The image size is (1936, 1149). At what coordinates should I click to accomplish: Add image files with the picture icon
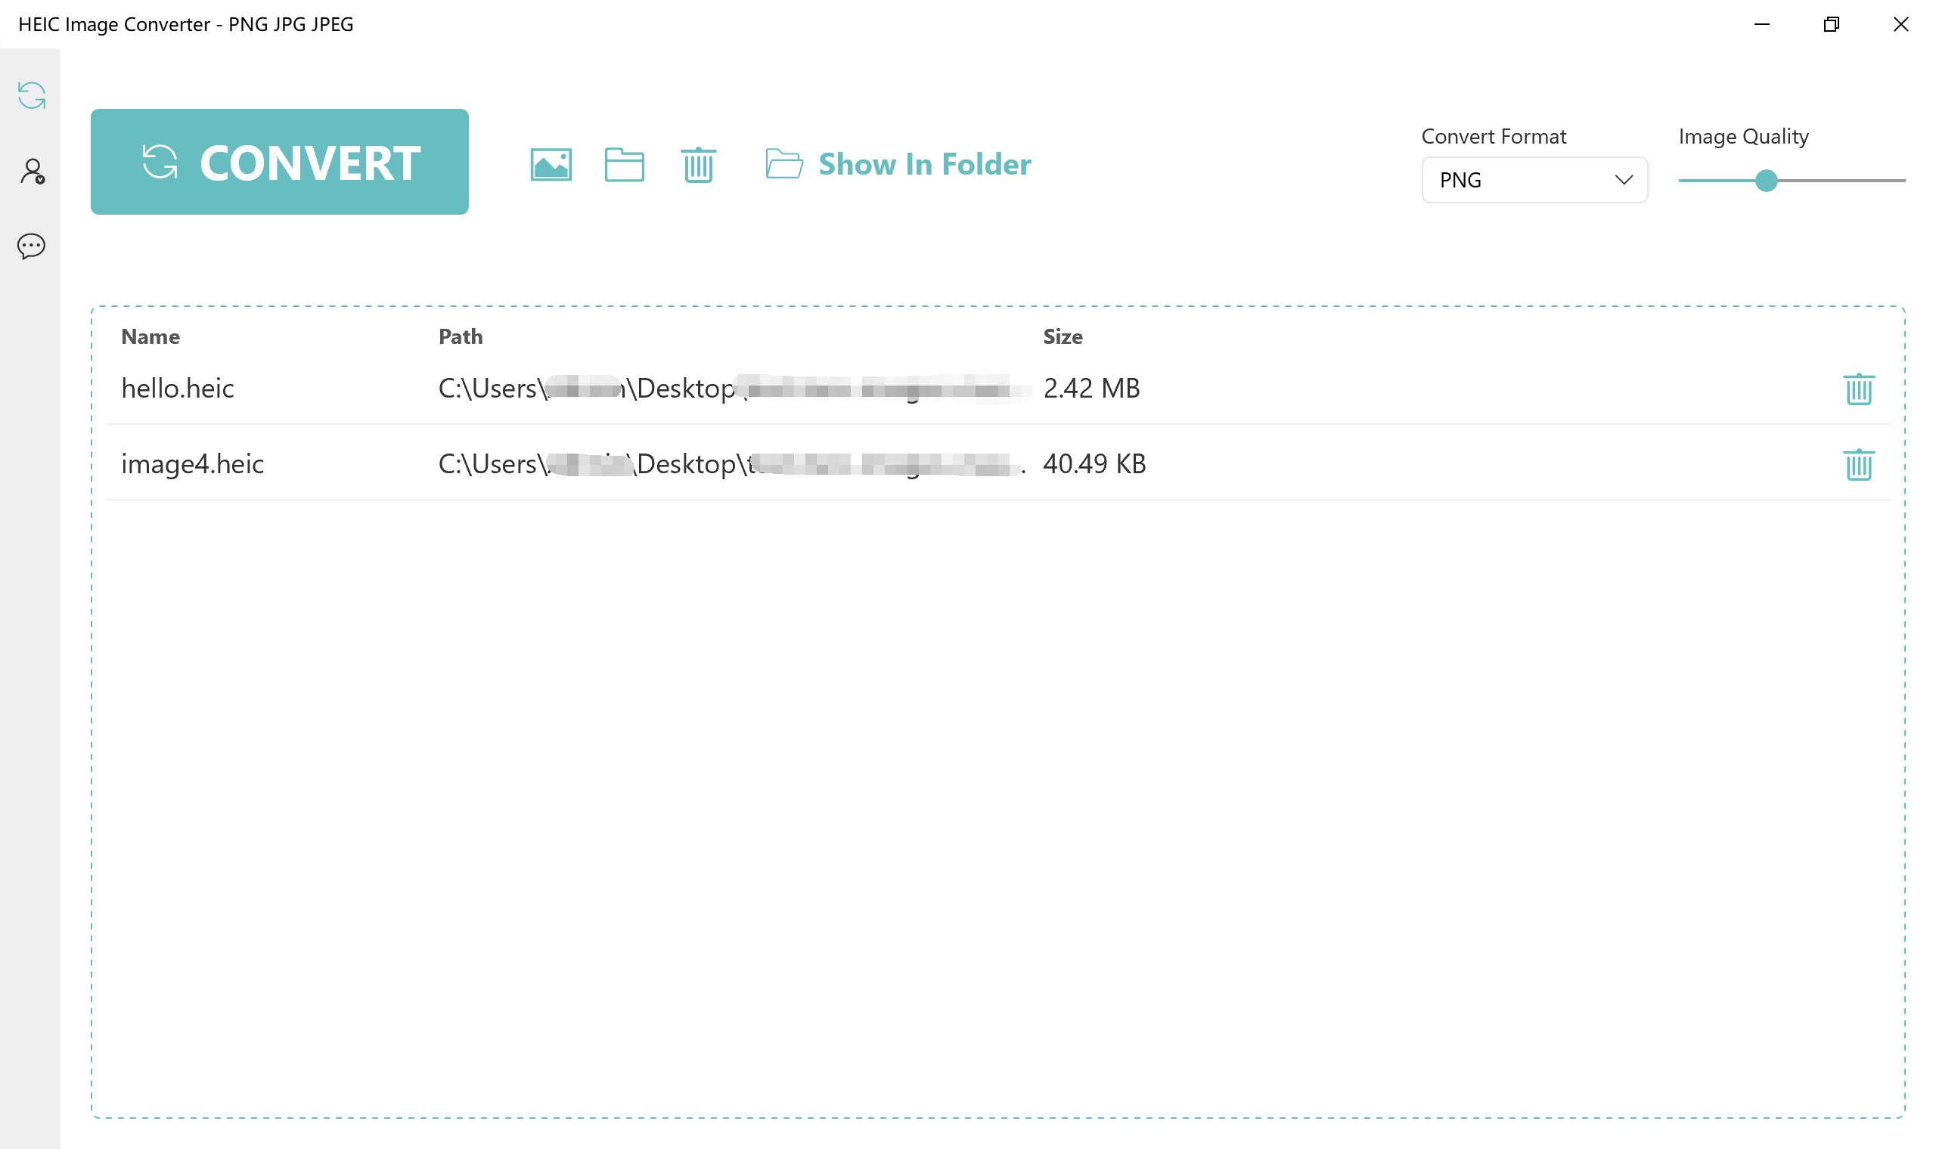[x=551, y=165]
